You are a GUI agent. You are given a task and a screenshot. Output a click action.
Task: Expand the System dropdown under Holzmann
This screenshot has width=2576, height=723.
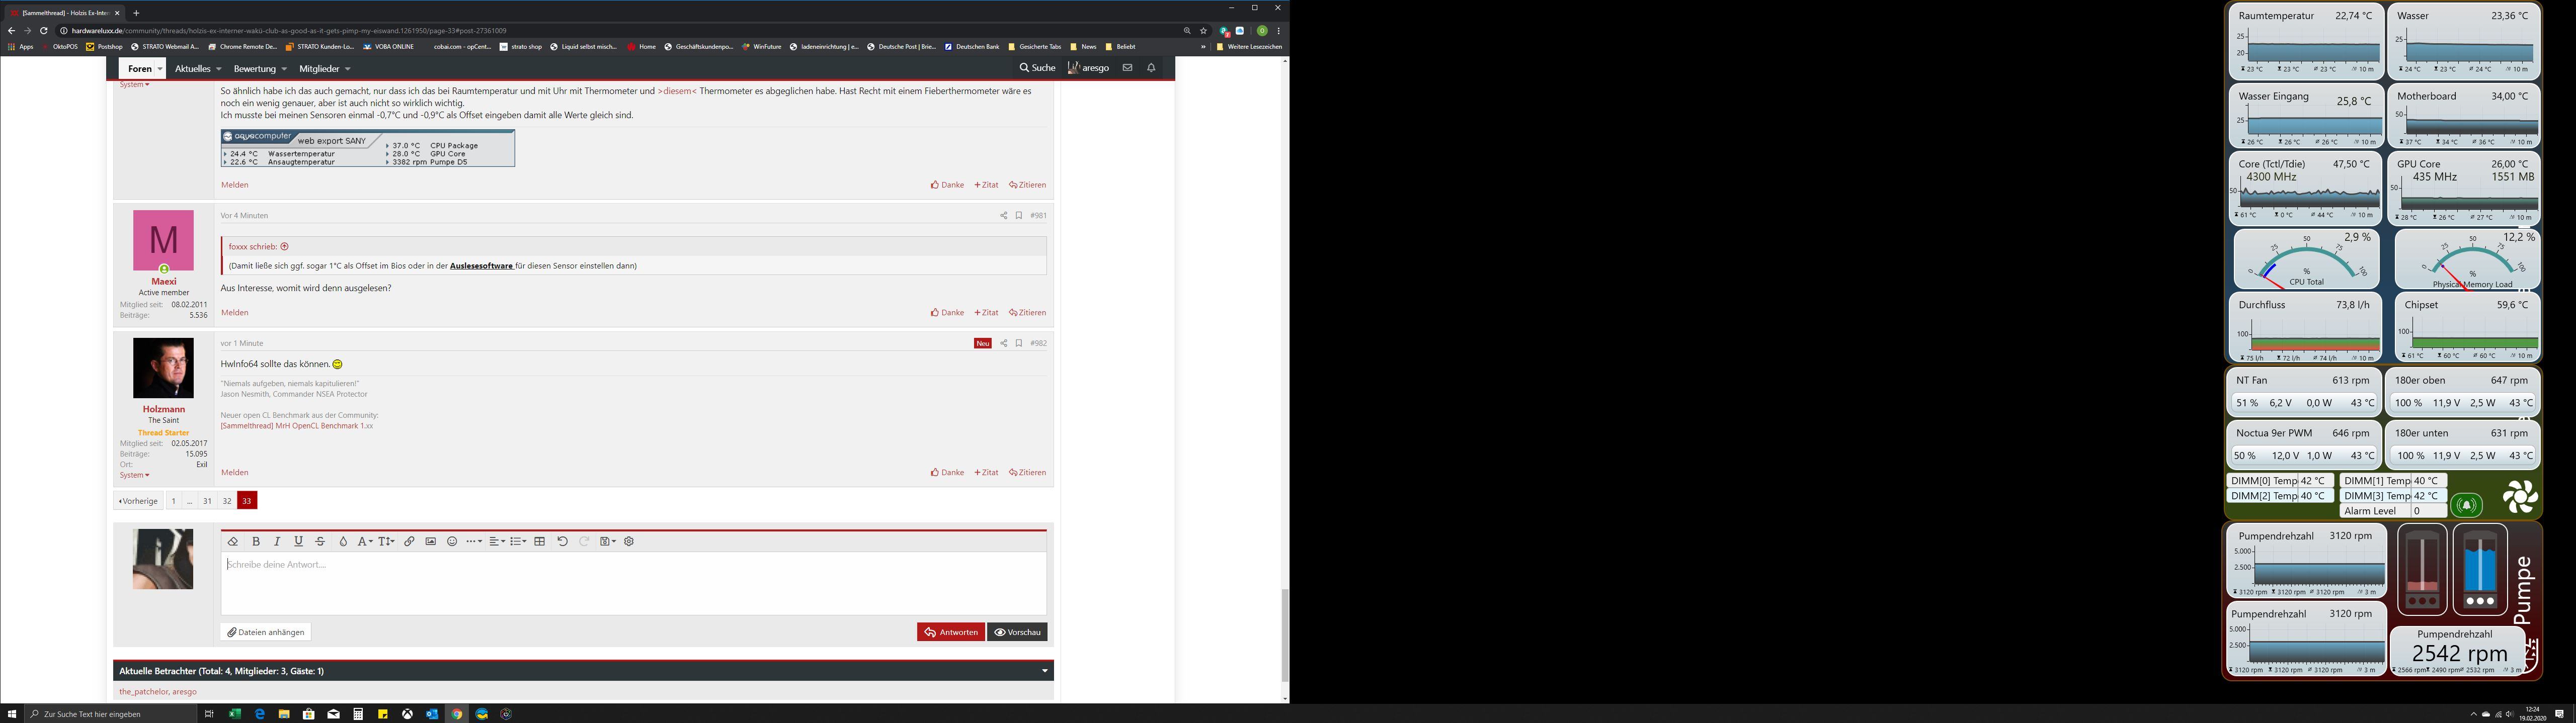click(134, 475)
